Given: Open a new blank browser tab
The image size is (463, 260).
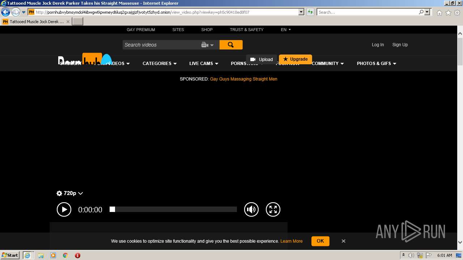Looking at the screenshot, I should [x=78, y=22].
